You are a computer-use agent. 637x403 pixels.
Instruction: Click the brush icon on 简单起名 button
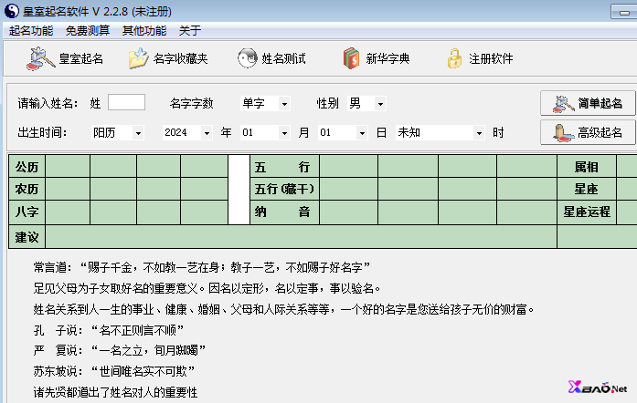point(564,104)
